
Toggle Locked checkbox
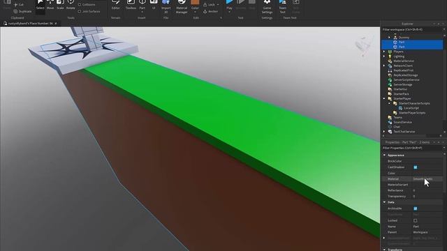[x=416, y=220]
